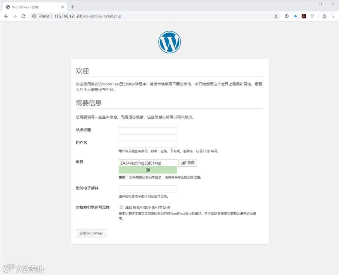This screenshot has width=339, height=275.
Task: Click the WordPress logo
Action: 169,42
